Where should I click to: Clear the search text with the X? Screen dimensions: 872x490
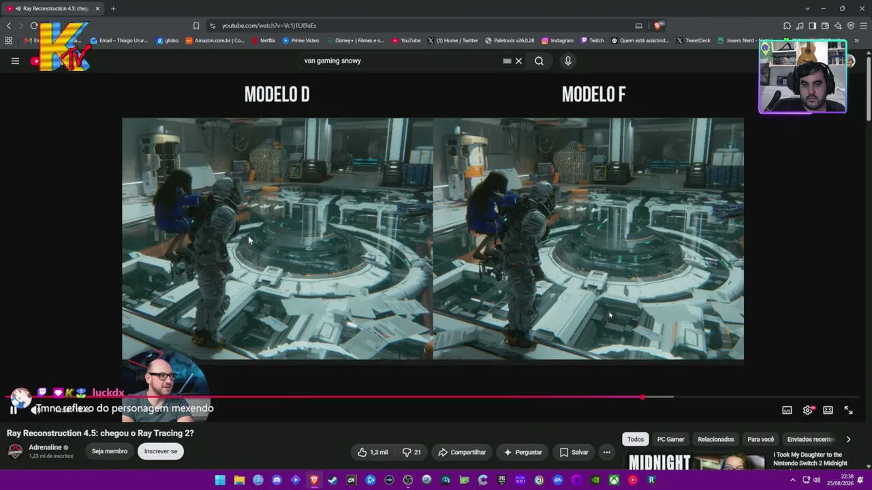518,61
